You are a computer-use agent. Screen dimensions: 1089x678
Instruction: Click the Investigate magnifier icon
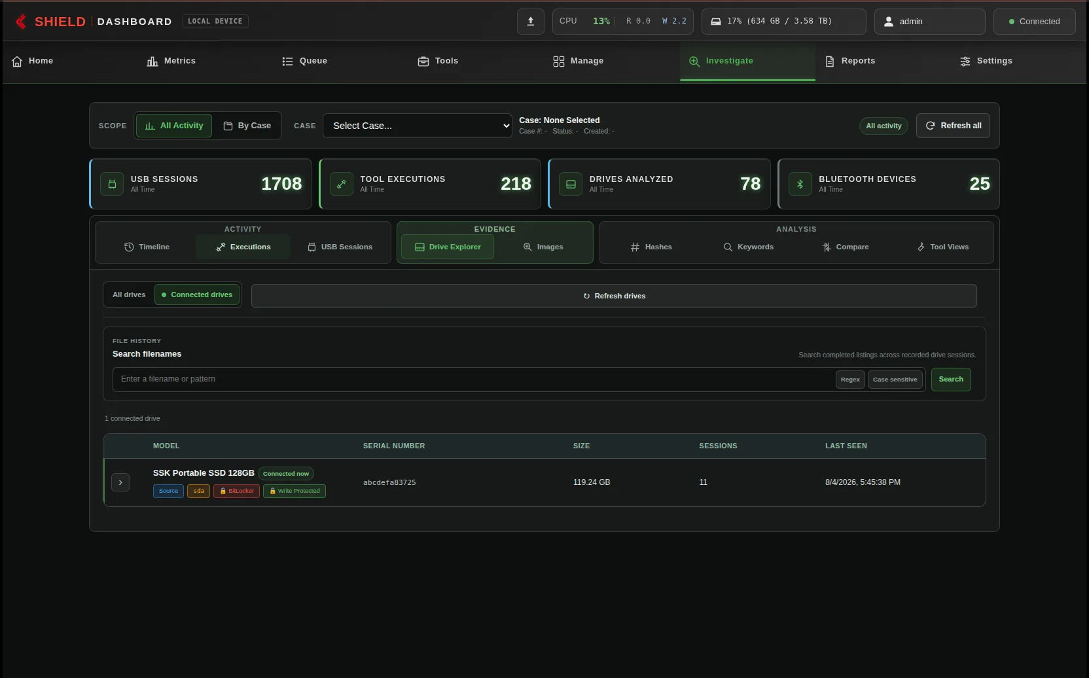click(694, 61)
